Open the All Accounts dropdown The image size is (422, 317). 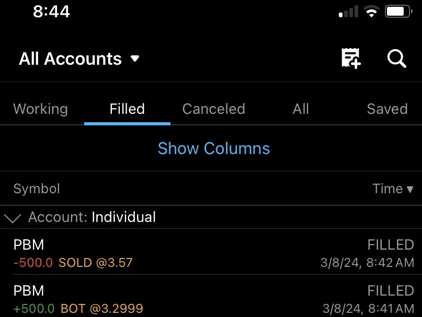click(x=79, y=58)
